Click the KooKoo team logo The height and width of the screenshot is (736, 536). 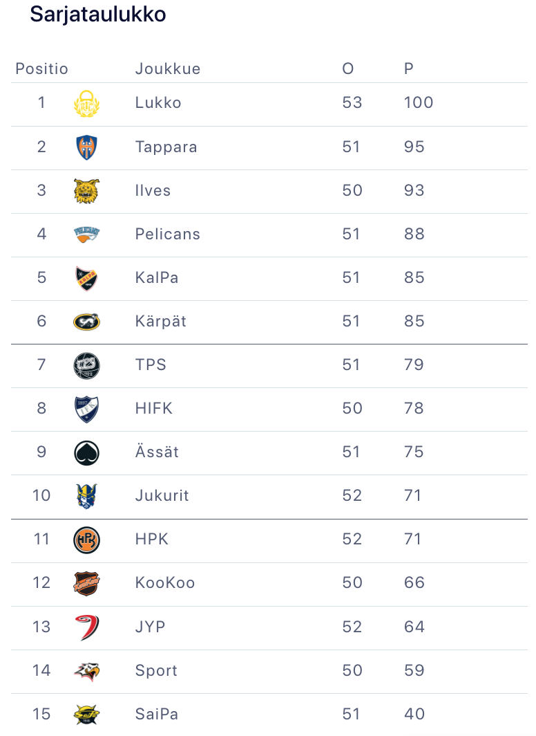pyautogui.click(x=86, y=583)
